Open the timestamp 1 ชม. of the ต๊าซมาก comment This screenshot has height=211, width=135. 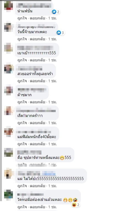tap(52, 102)
